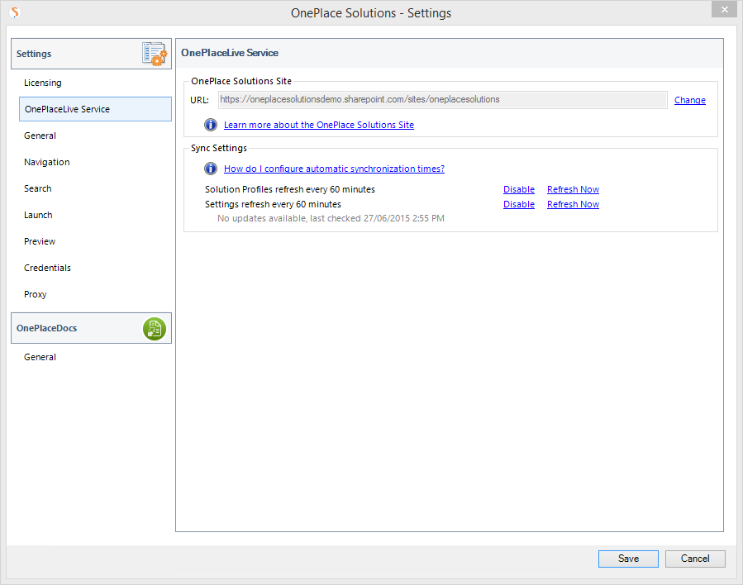Show the Launch settings

point(38,215)
